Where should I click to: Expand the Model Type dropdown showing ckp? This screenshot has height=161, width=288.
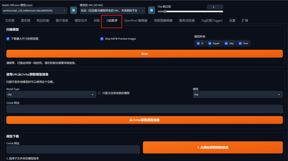pos(51,94)
